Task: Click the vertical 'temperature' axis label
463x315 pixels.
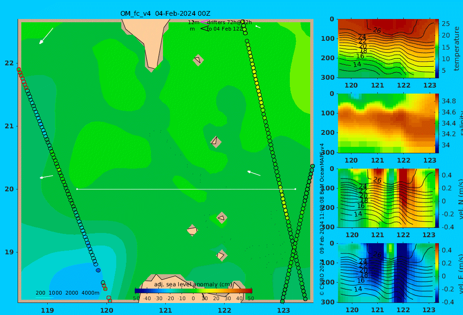Action: pyautogui.click(x=457, y=49)
